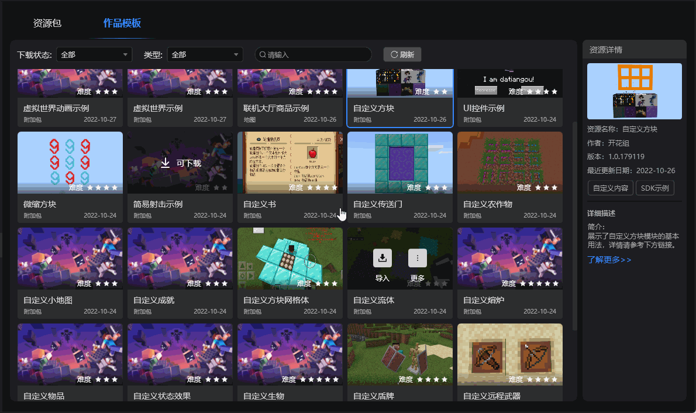
Task: Click the 自定义生物 title
Action: click(264, 396)
